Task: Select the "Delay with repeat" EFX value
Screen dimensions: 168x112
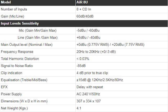Action: [x=89, y=87]
